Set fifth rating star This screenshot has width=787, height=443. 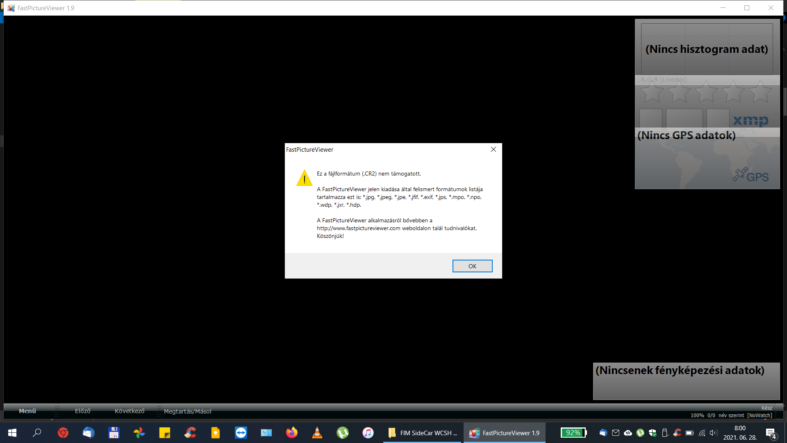tap(760, 91)
